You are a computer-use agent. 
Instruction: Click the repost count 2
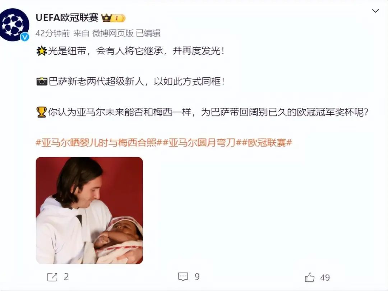(66, 277)
